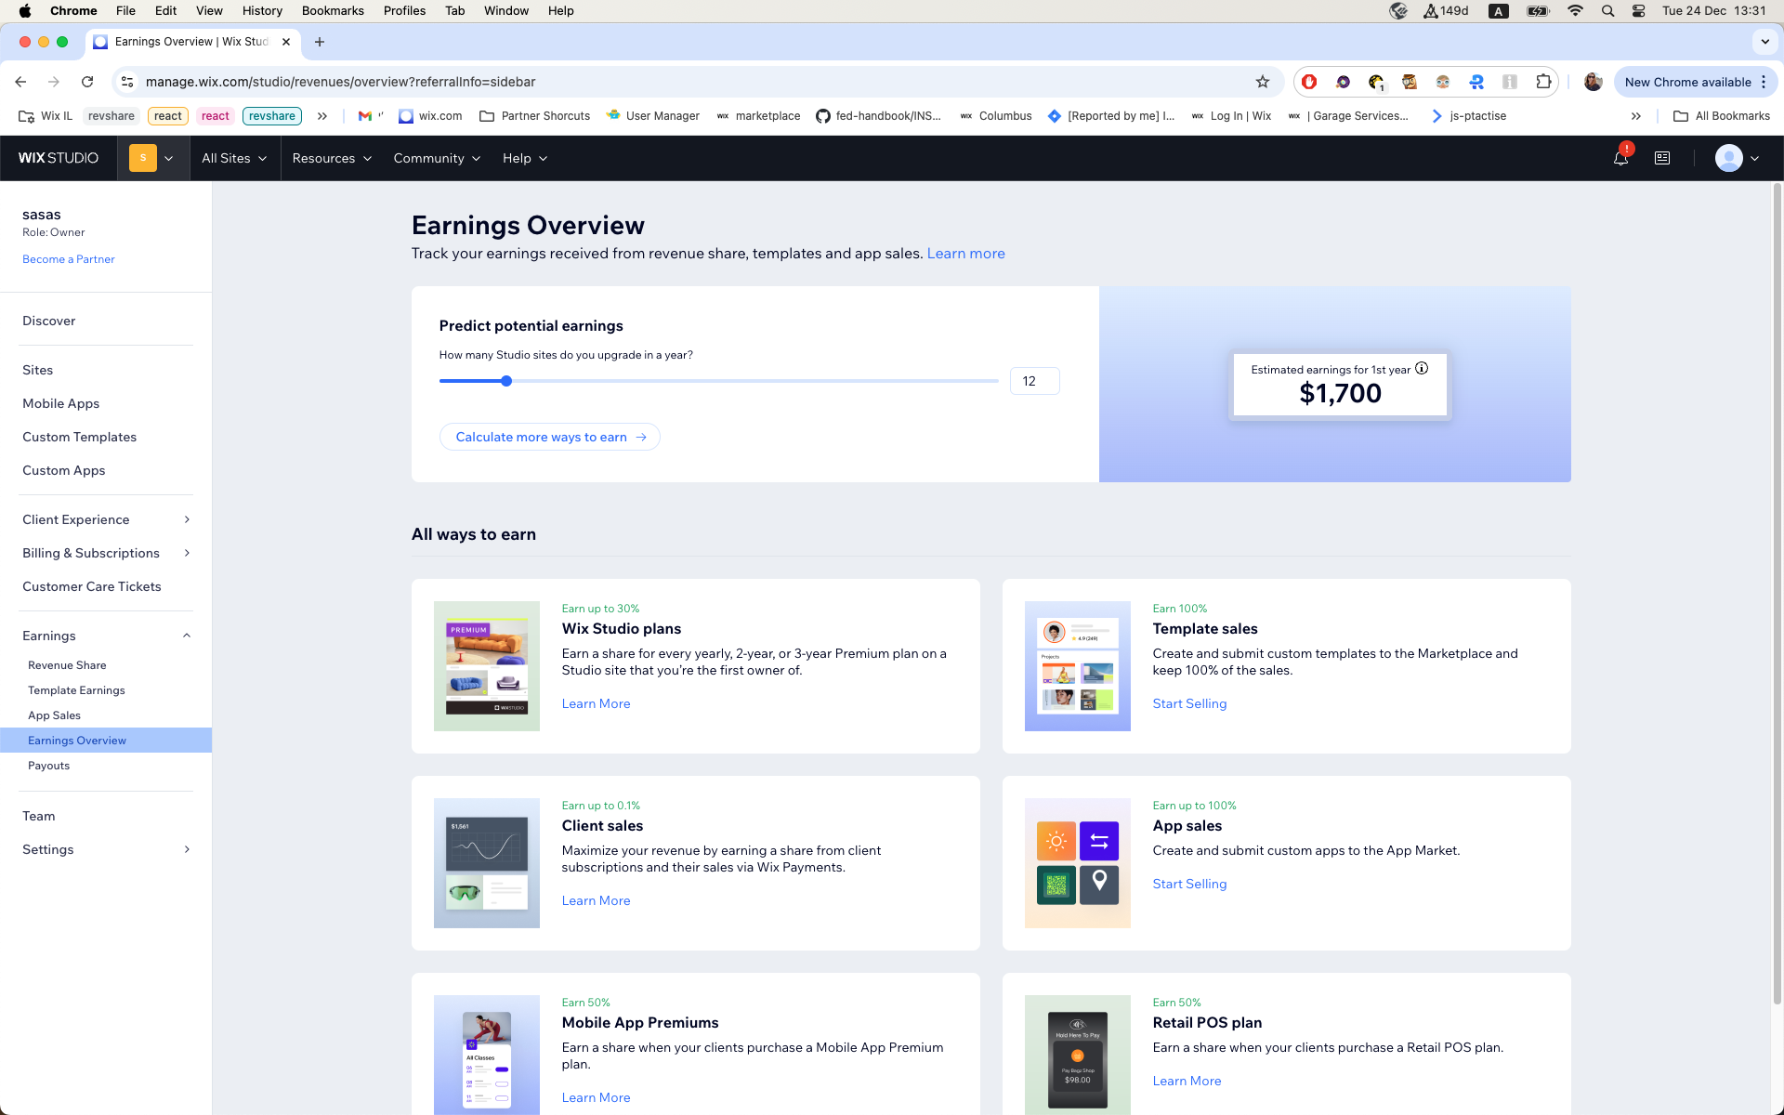Open the Apple menu
This screenshot has width=1784, height=1115.
(25, 11)
